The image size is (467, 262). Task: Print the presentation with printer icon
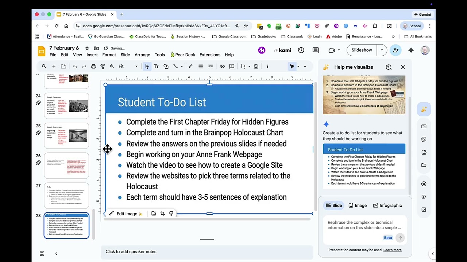pos(93,66)
